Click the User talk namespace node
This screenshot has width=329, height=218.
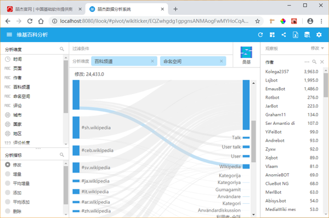coord(246,147)
